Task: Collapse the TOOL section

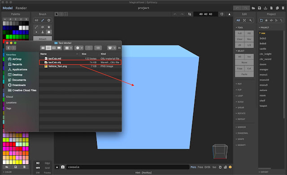Action: pos(239,27)
